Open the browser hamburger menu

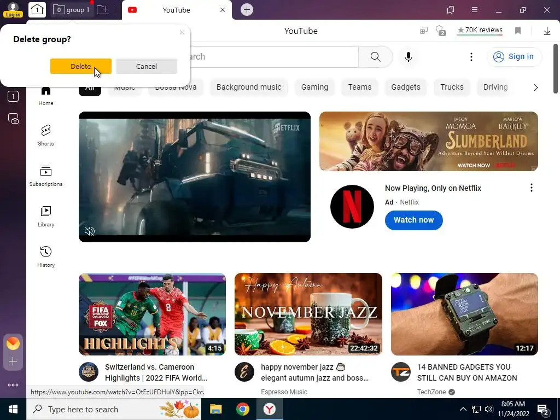[475, 10]
